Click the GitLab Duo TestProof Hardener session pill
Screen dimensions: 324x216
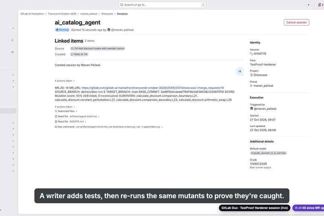[x=254, y=208]
